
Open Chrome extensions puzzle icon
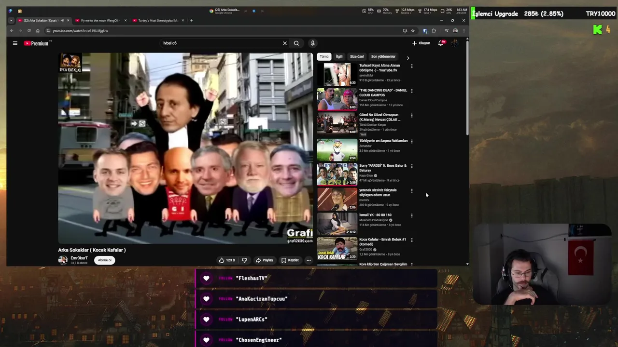coord(434,31)
